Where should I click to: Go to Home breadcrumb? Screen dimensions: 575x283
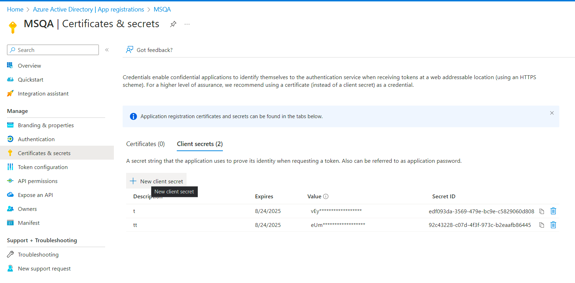(x=15, y=9)
